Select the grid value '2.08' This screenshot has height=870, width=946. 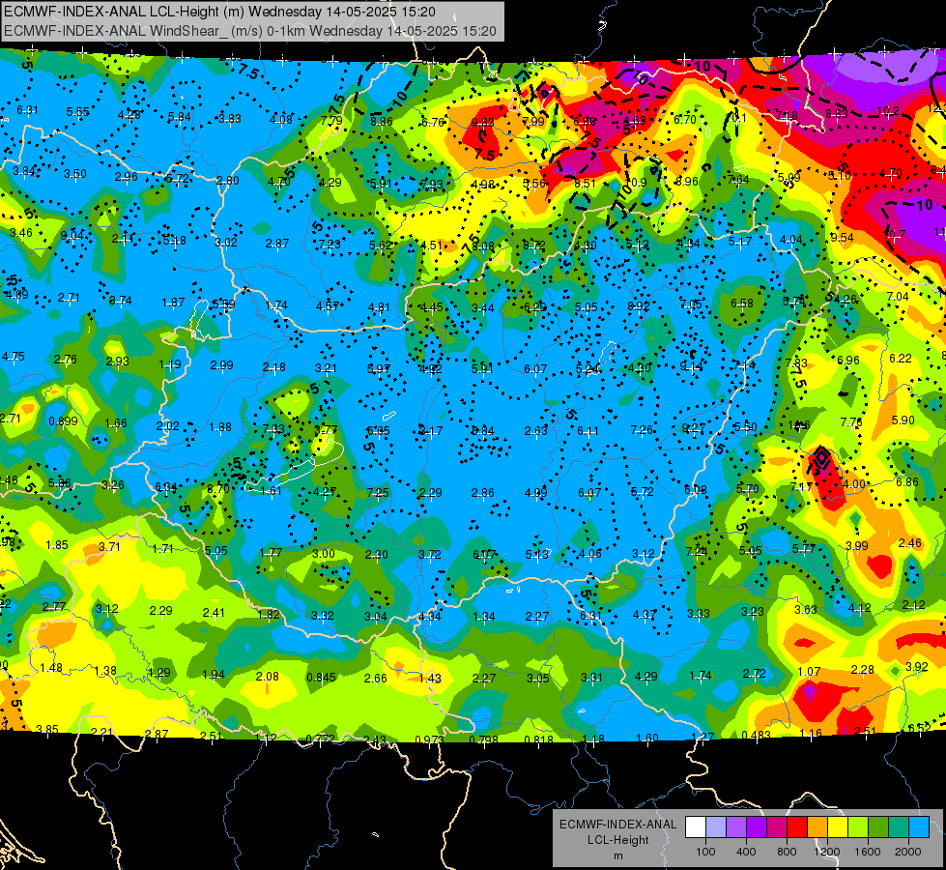point(268,677)
